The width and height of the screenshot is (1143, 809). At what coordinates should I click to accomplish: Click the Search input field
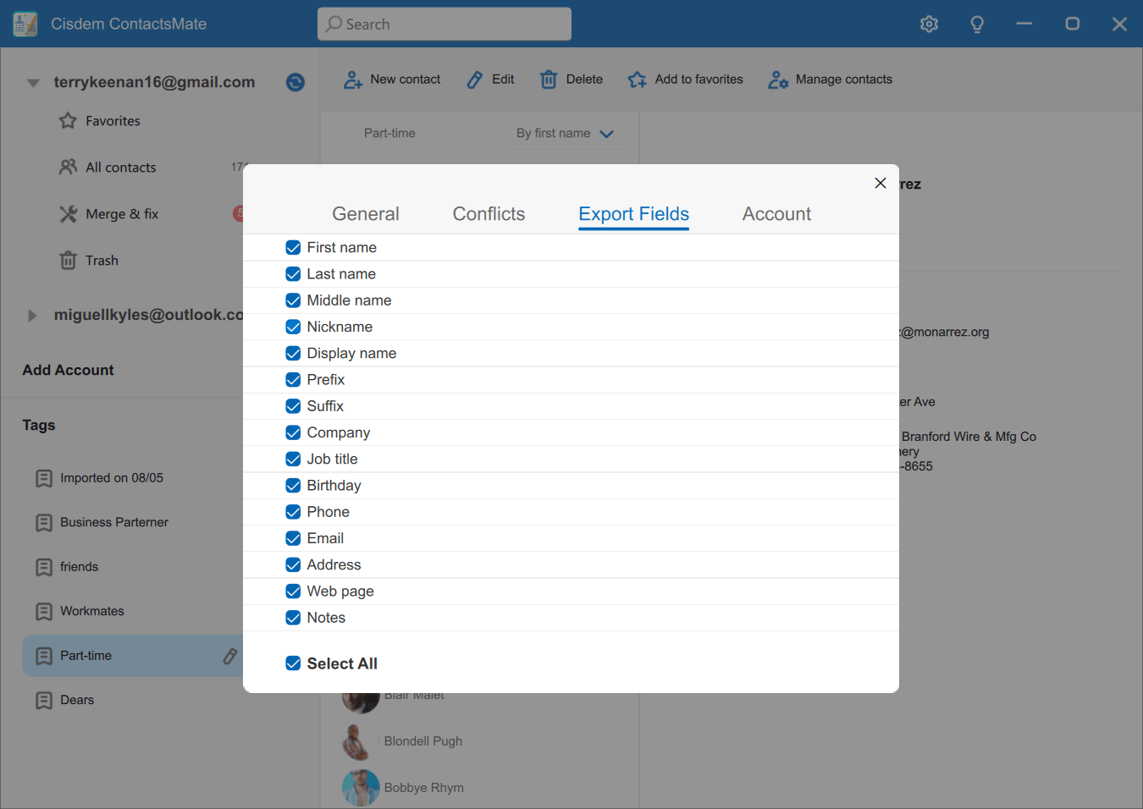pyautogui.click(x=444, y=25)
